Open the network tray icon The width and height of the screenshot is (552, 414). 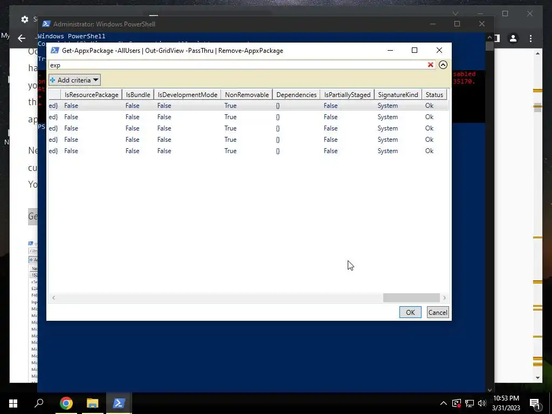click(470, 403)
